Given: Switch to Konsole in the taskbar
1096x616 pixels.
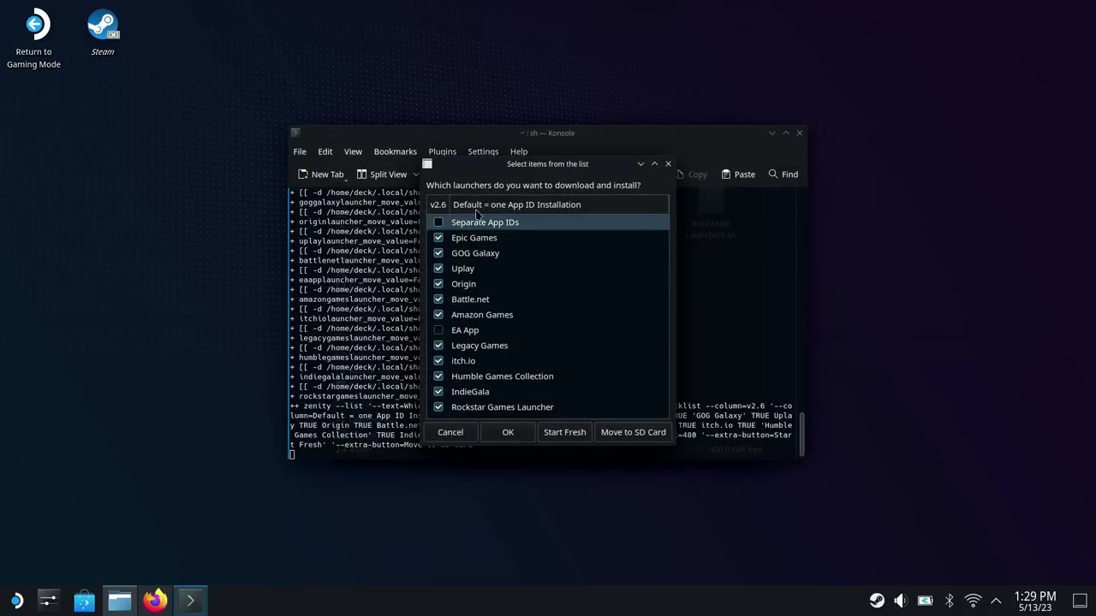Looking at the screenshot, I should click(190, 601).
